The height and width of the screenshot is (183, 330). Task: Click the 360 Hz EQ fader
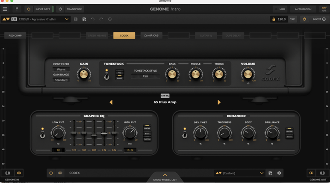[84, 133]
